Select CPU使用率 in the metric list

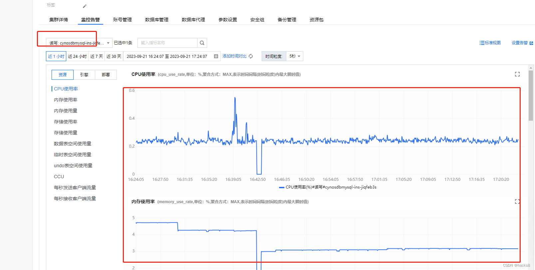(x=66, y=89)
